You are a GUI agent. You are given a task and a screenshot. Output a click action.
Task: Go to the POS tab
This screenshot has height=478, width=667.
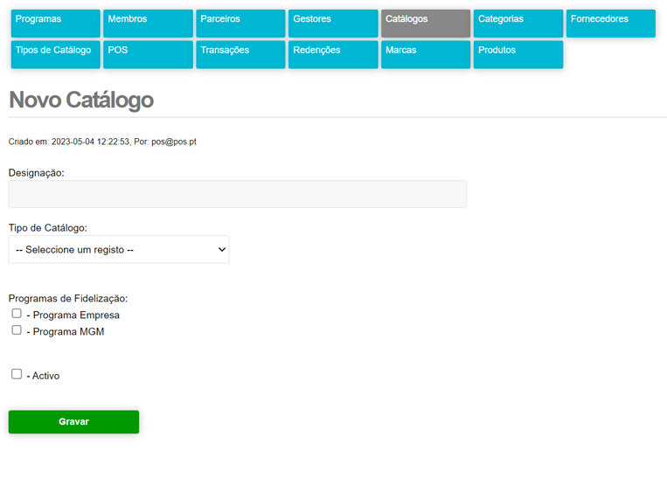147,54
